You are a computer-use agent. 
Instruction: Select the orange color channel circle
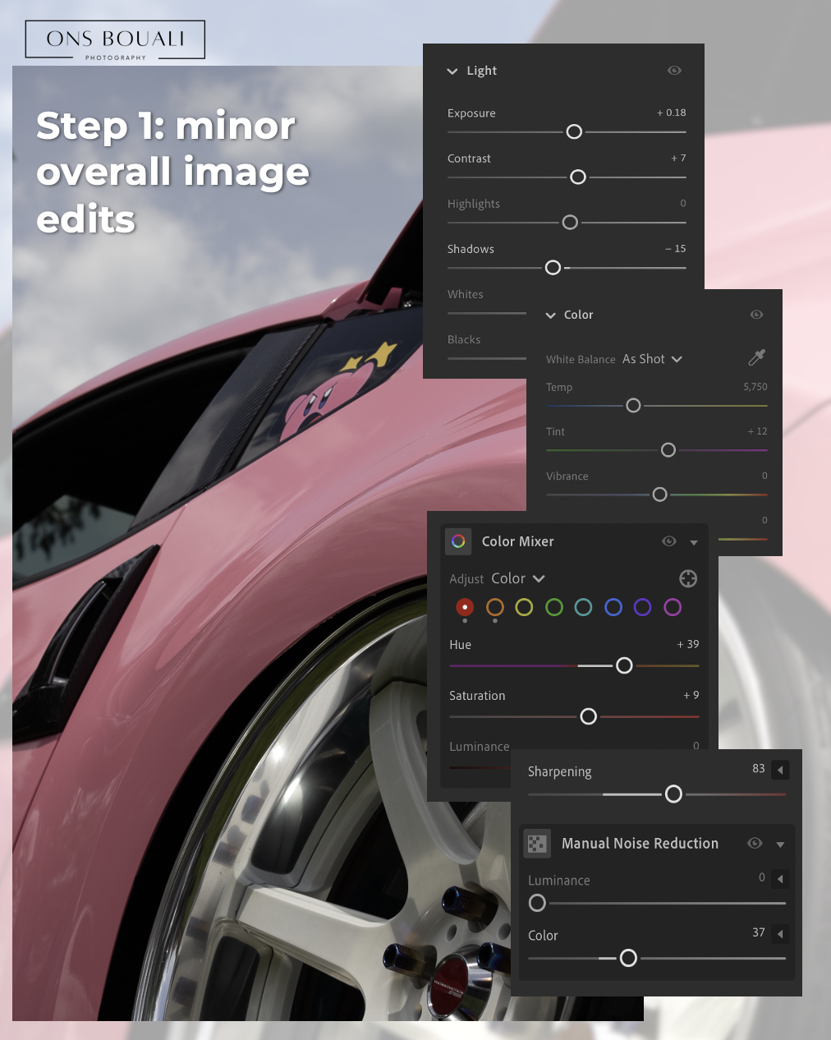(x=494, y=607)
